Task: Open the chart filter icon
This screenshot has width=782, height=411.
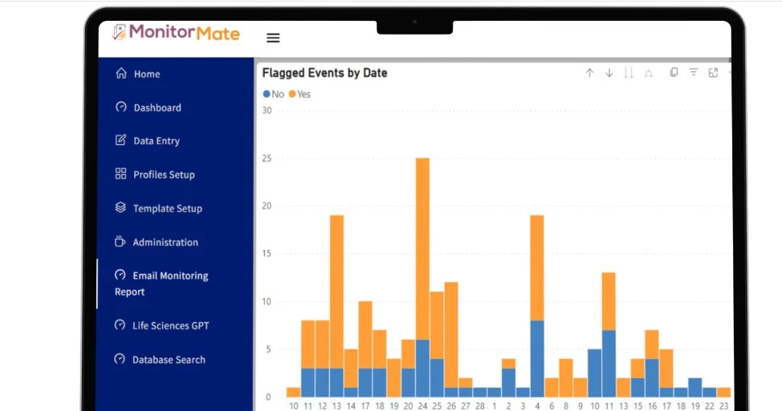Action: pos(694,73)
